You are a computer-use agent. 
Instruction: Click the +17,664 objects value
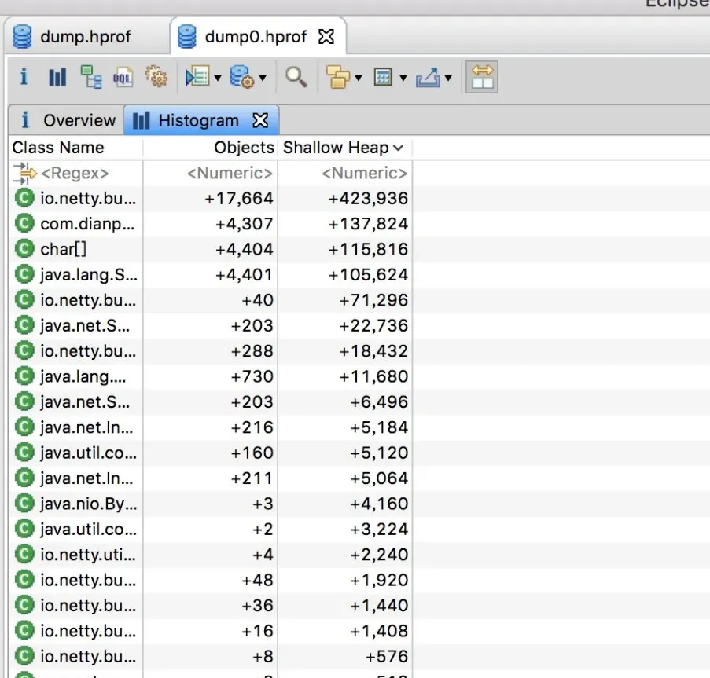pos(239,198)
